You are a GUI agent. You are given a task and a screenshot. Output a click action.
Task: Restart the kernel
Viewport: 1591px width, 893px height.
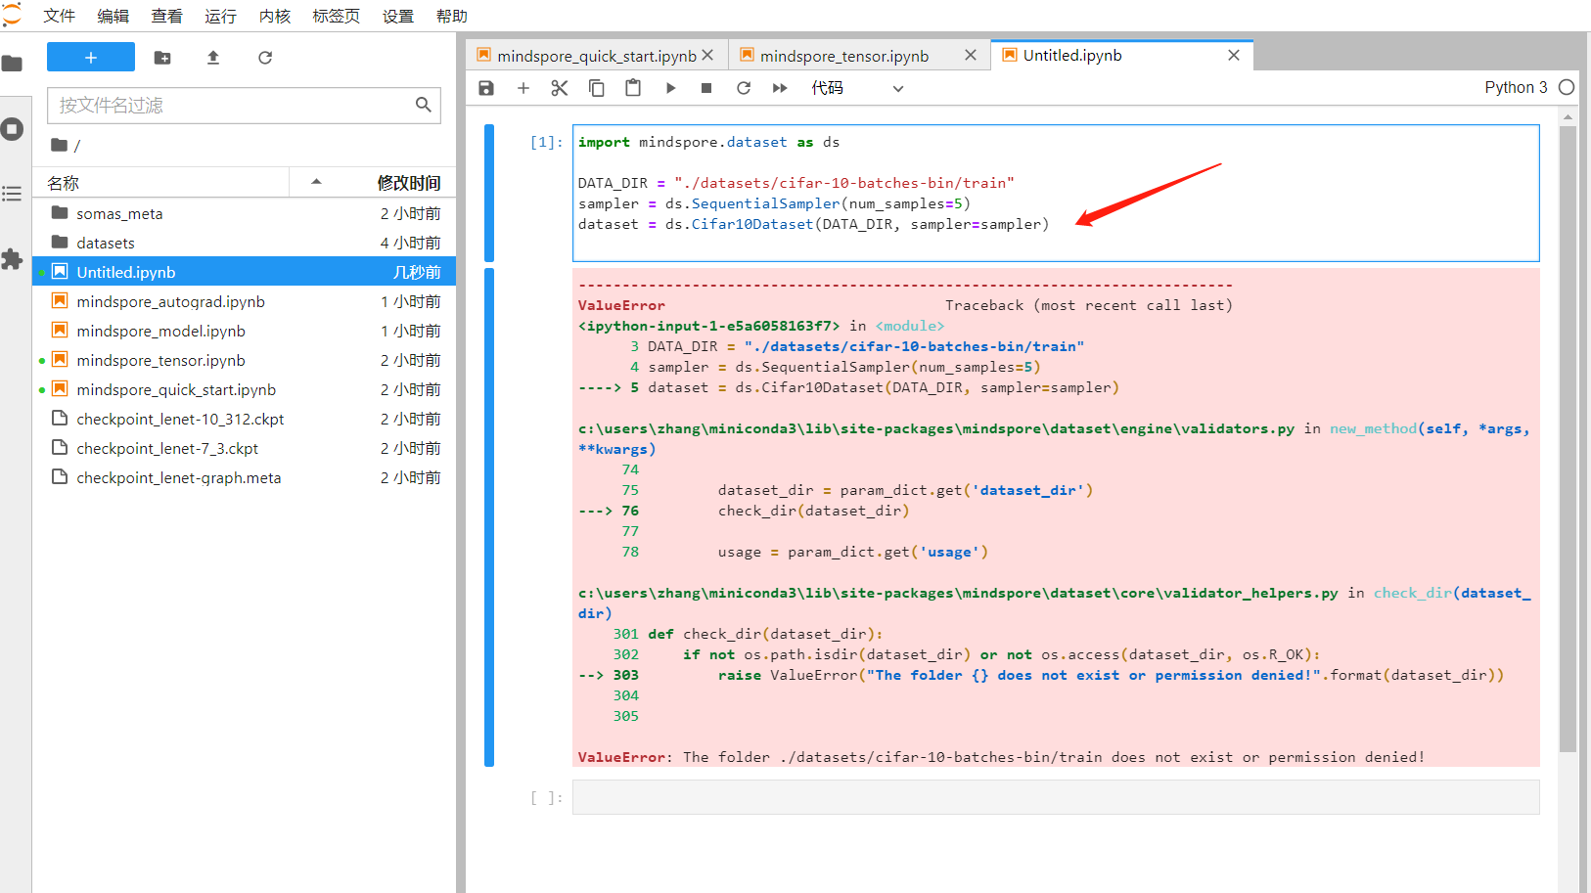coord(744,88)
